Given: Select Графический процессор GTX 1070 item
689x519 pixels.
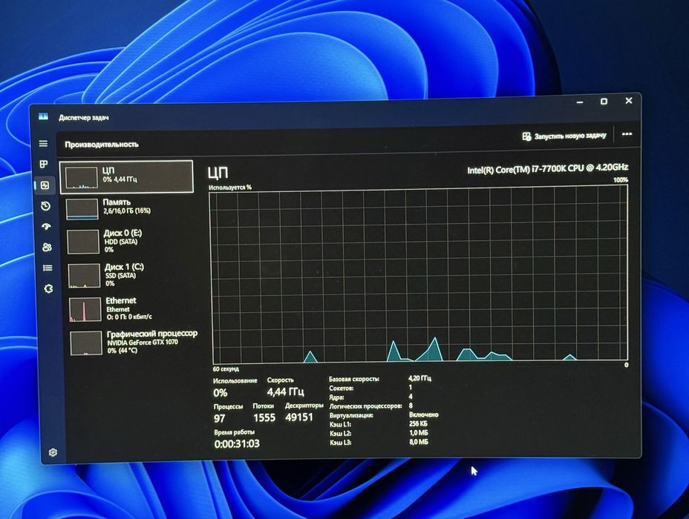Looking at the screenshot, I should (x=134, y=343).
